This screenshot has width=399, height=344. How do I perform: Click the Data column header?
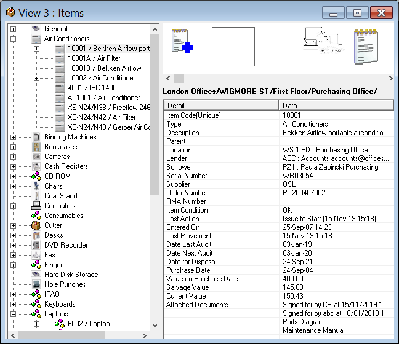[x=336, y=106]
